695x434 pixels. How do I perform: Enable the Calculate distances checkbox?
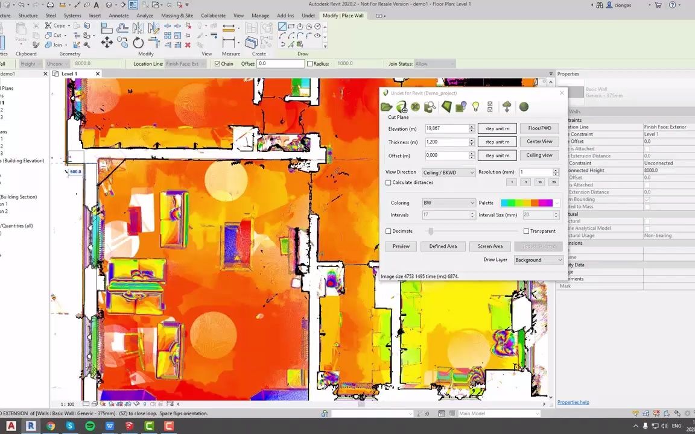(x=389, y=182)
